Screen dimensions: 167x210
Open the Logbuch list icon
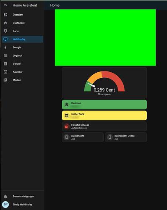(x=5, y=55)
